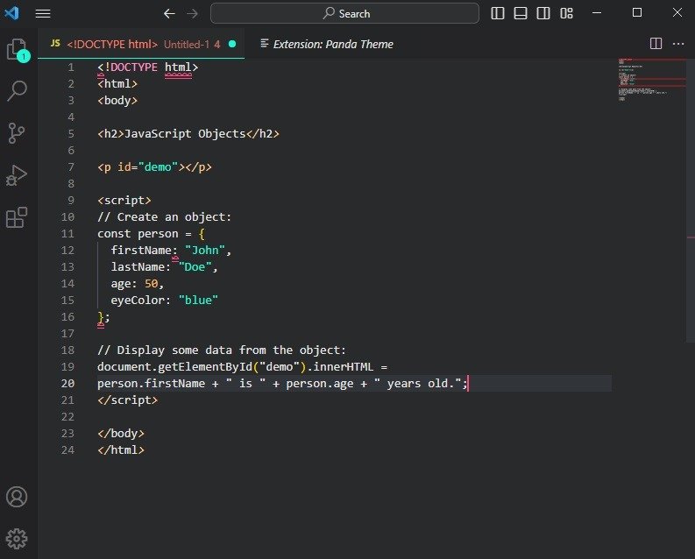This screenshot has width=695, height=559.
Task: Open the Extensions view
Action: coord(17,217)
